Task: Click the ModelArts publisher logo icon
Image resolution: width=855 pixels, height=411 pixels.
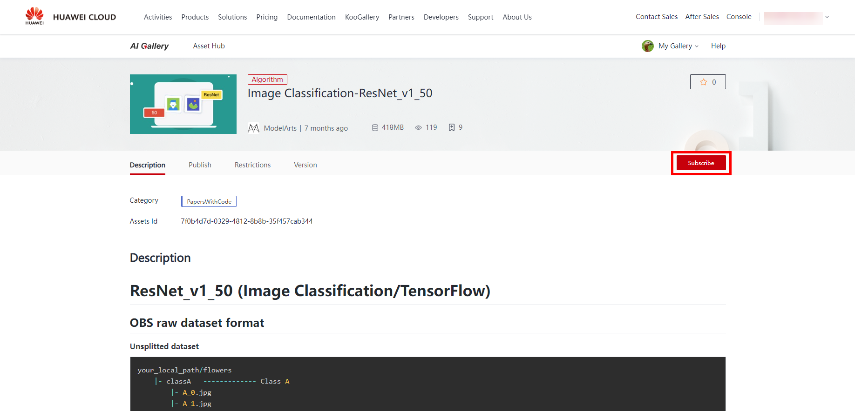Action: [x=253, y=128]
